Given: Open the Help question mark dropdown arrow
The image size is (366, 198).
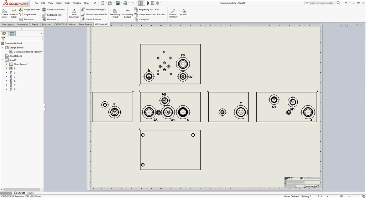Looking at the screenshot, I should tap(350, 3).
